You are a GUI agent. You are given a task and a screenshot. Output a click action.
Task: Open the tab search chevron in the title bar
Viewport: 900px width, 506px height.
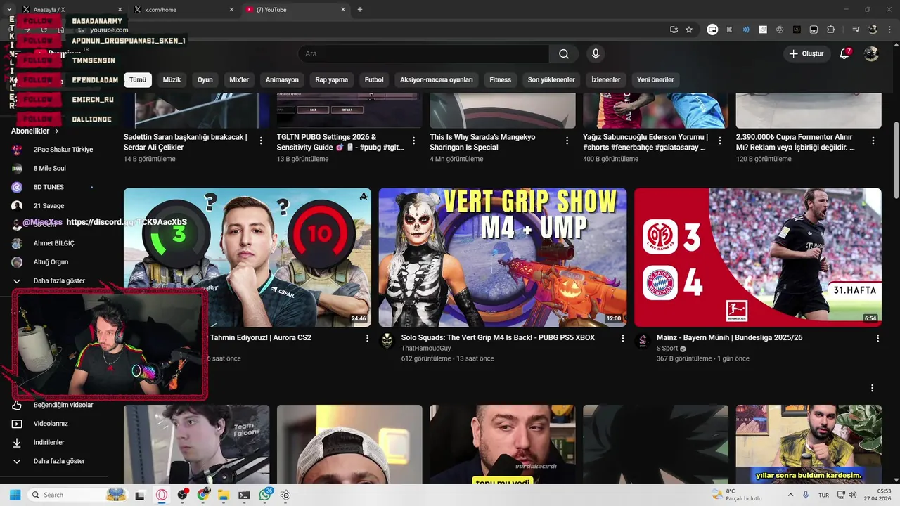click(x=9, y=10)
